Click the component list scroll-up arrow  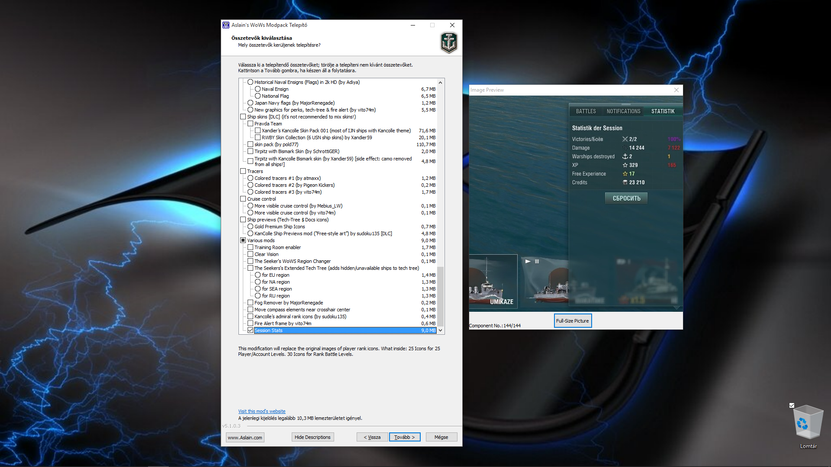[x=441, y=83]
